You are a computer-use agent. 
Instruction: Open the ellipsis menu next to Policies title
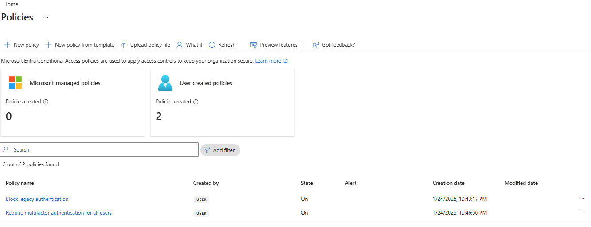pos(46,17)
